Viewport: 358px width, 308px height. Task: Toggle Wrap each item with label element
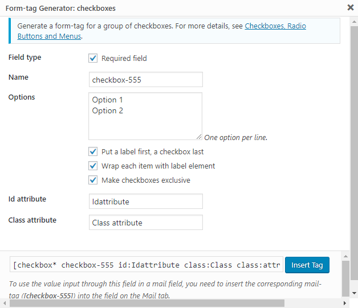pos(93,166)
